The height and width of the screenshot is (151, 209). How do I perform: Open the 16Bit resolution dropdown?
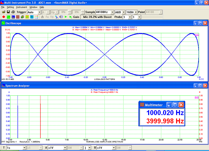click(x=132, y=12)
